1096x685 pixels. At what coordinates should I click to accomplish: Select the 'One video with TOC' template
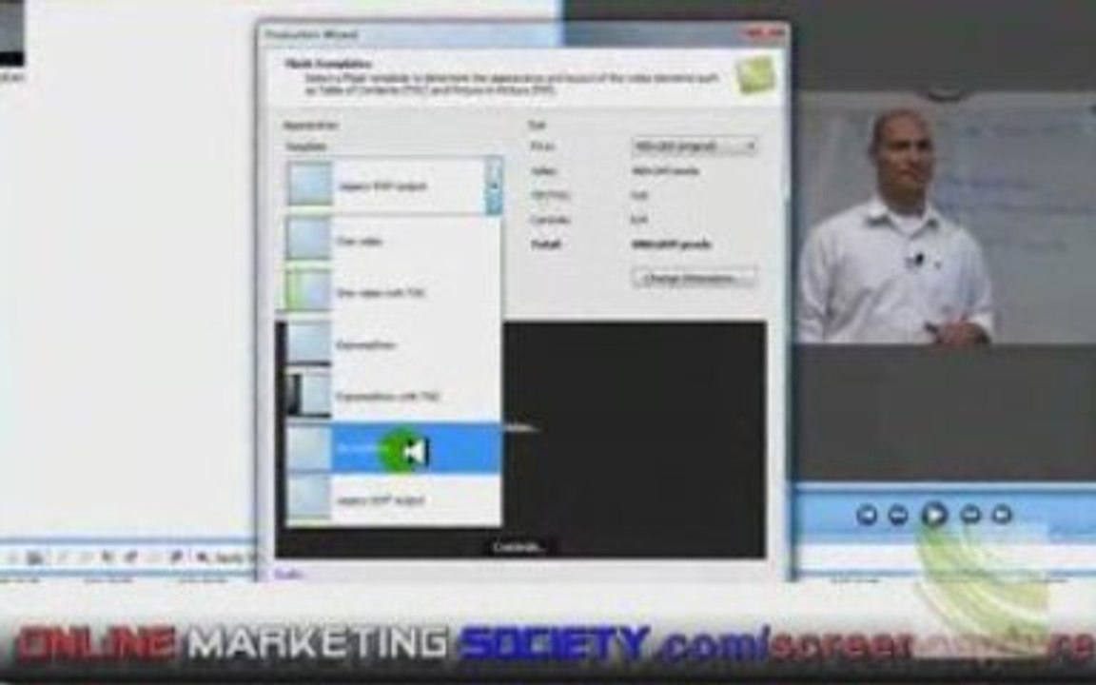tap(393, 292)
